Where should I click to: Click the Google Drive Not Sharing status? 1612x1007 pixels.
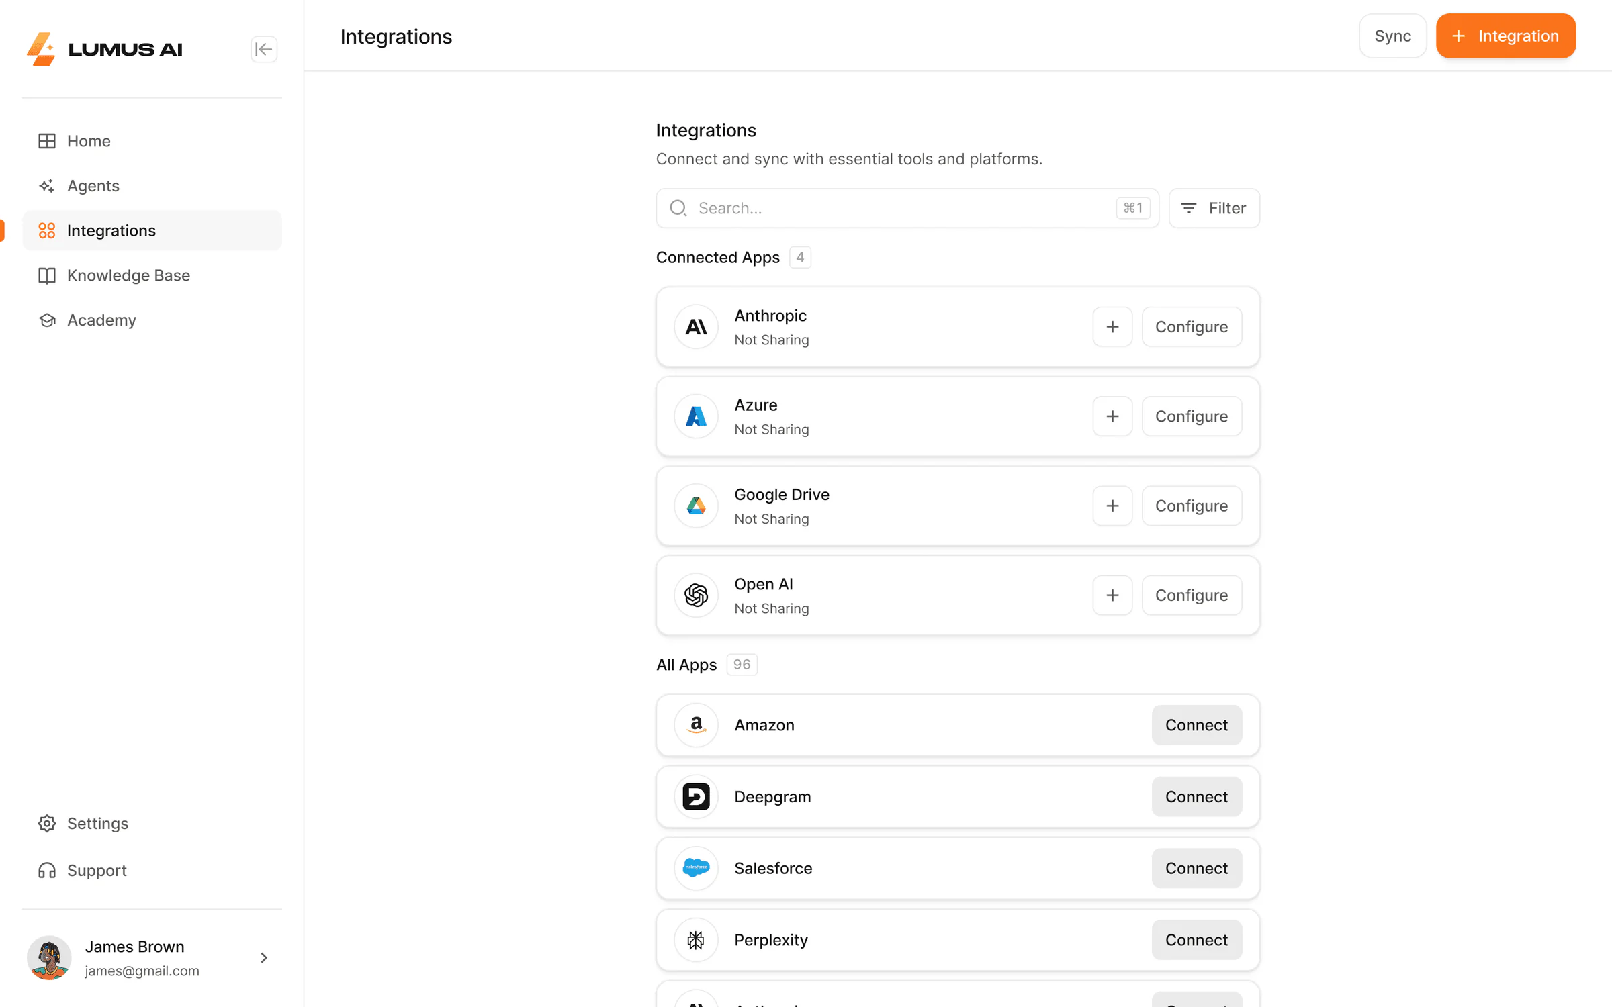(x=771, y=519)
